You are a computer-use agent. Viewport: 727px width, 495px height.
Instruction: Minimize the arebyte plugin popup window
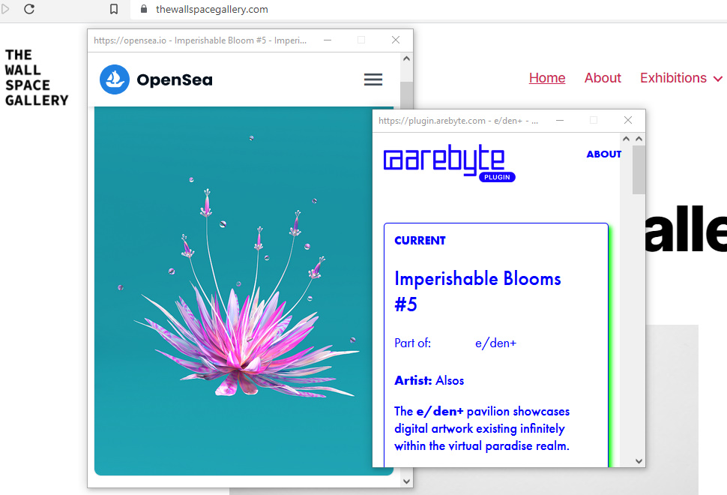[x=560, y=120]
